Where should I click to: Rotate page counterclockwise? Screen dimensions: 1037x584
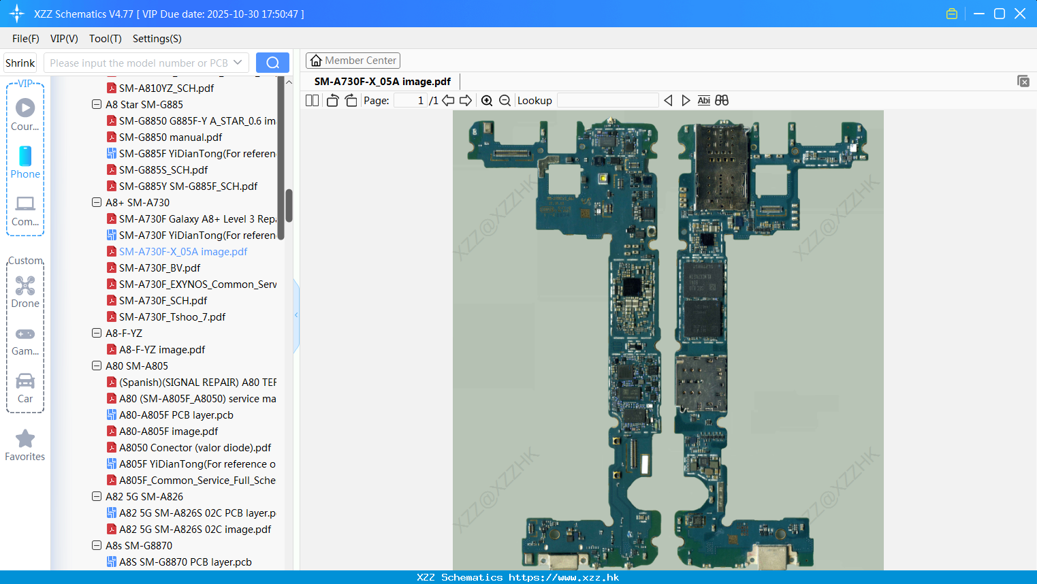(332, 101)
